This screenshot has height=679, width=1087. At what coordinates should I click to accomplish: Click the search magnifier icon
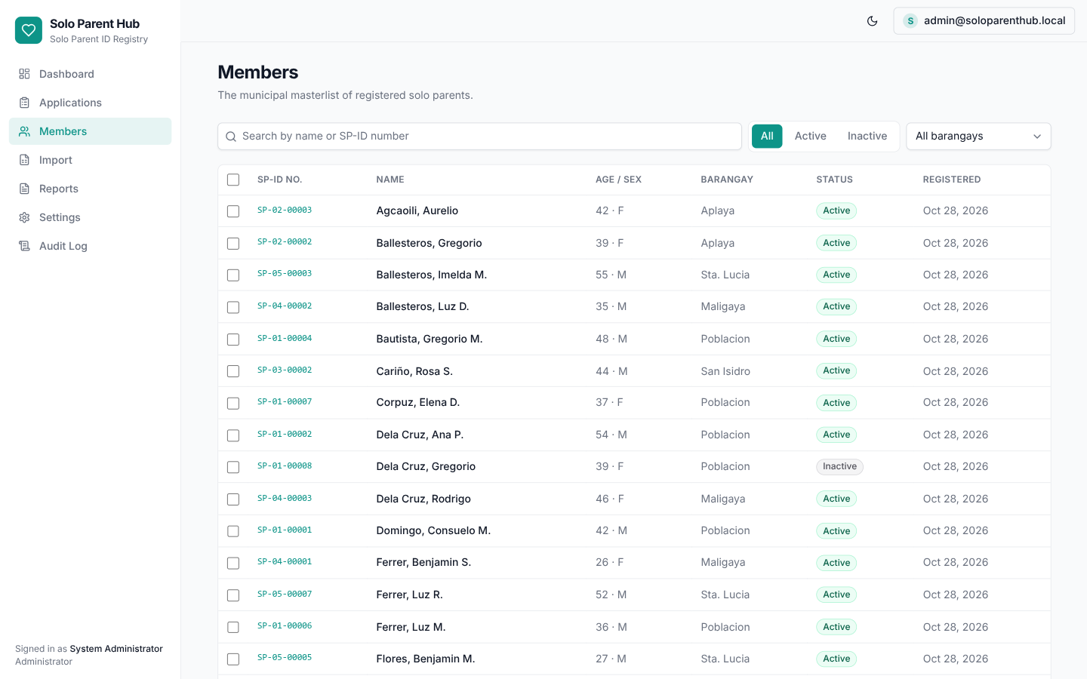tap(231, 137)
